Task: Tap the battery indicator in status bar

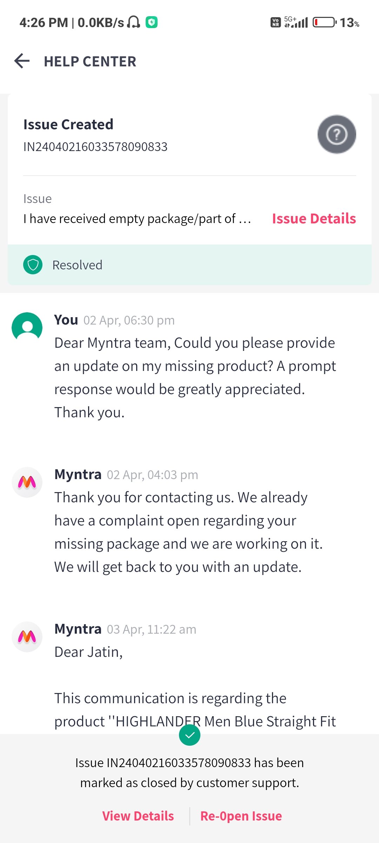Action: (324, 22)
